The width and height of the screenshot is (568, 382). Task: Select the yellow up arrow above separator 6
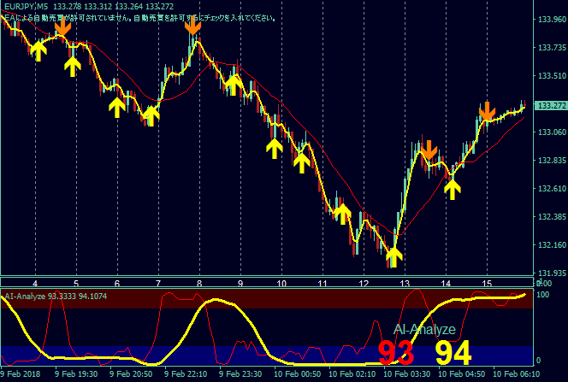pyautogui.click(x=117, y=104)
